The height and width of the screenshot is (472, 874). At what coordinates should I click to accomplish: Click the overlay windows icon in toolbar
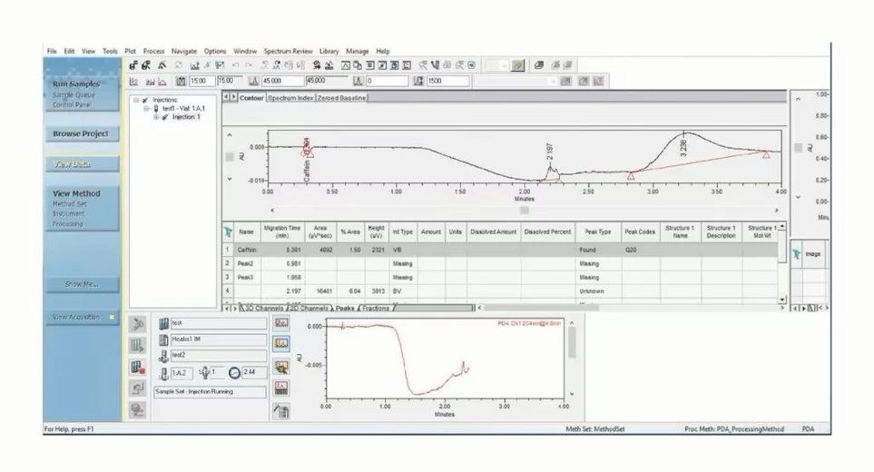pos(358,65)
